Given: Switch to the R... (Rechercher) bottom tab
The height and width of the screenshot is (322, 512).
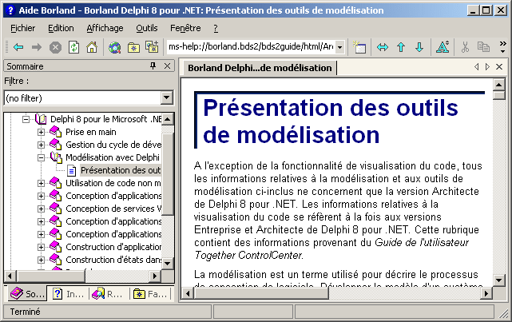Looking at the screenshot, I should pos(107,294).
